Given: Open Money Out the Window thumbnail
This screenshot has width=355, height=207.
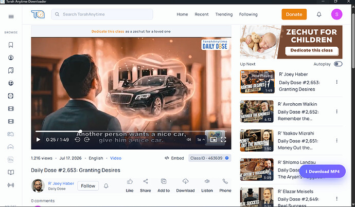Looking at the screenshot, I should coord(257,141).
